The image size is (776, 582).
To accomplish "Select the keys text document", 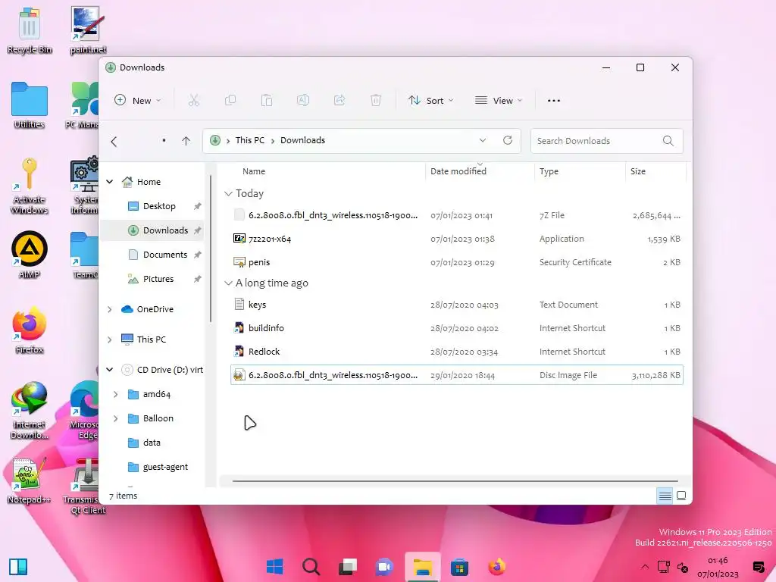I will coord(457,305).
